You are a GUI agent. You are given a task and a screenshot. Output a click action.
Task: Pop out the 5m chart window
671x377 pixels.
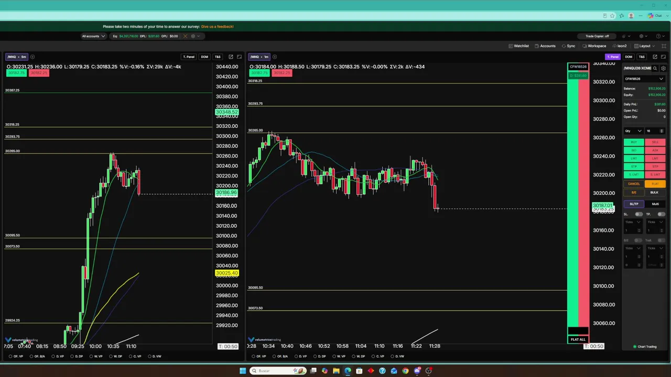[x=231, y=57]
